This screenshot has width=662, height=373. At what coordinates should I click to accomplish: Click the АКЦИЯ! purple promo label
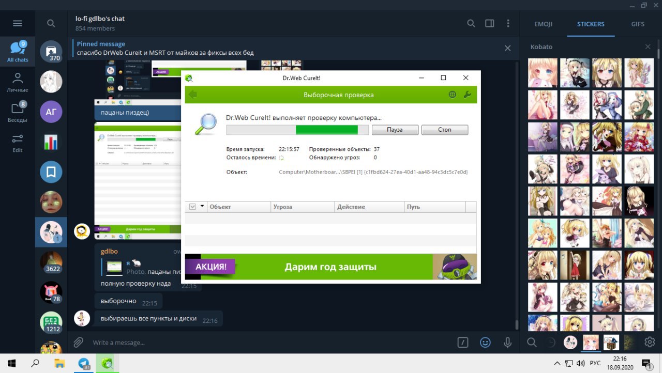pos(211,267)
